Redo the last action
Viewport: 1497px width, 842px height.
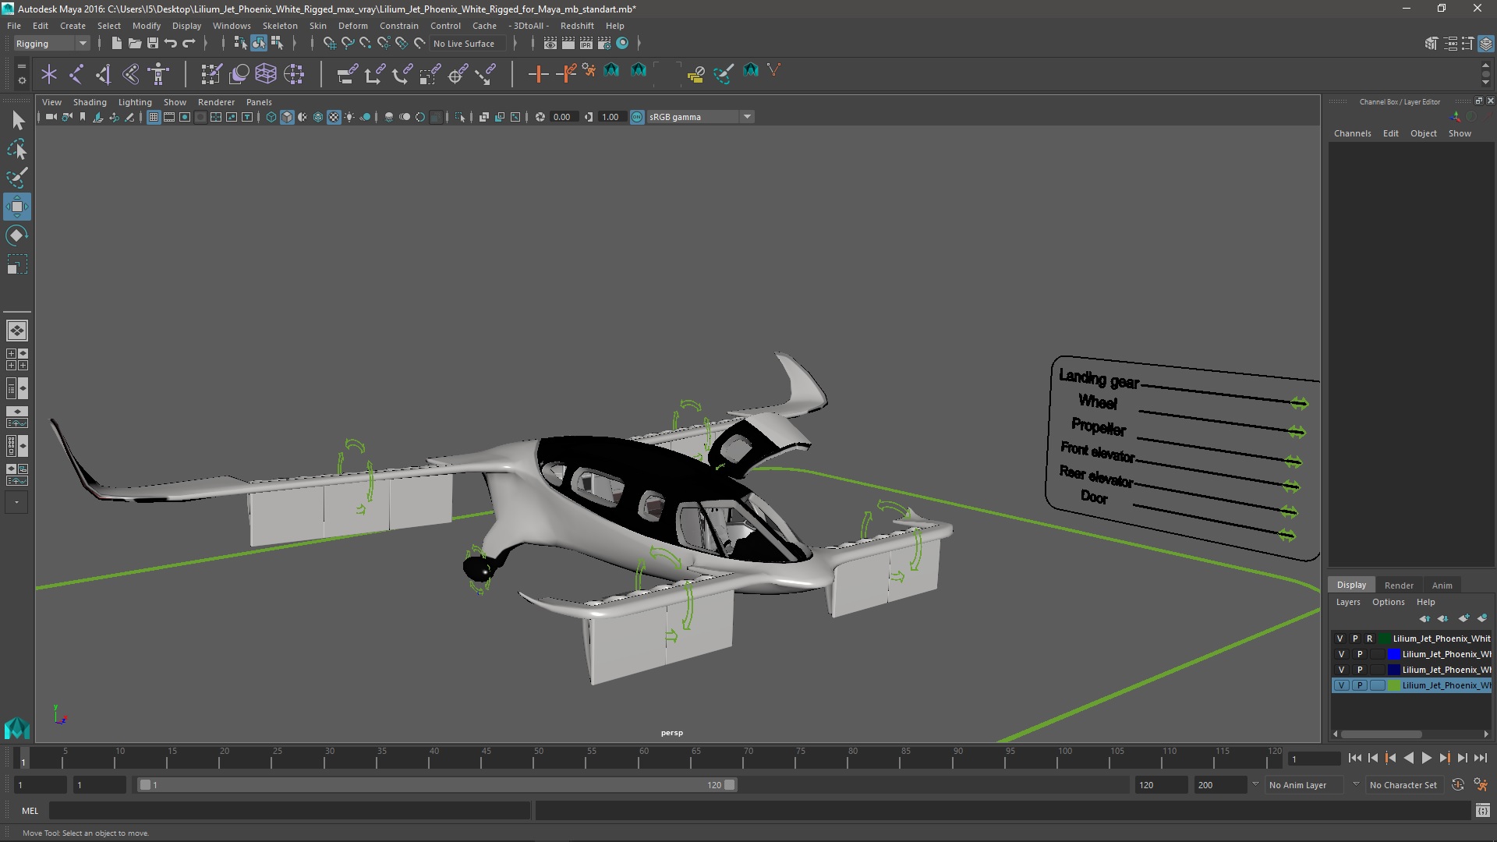[x=189, y=44]
